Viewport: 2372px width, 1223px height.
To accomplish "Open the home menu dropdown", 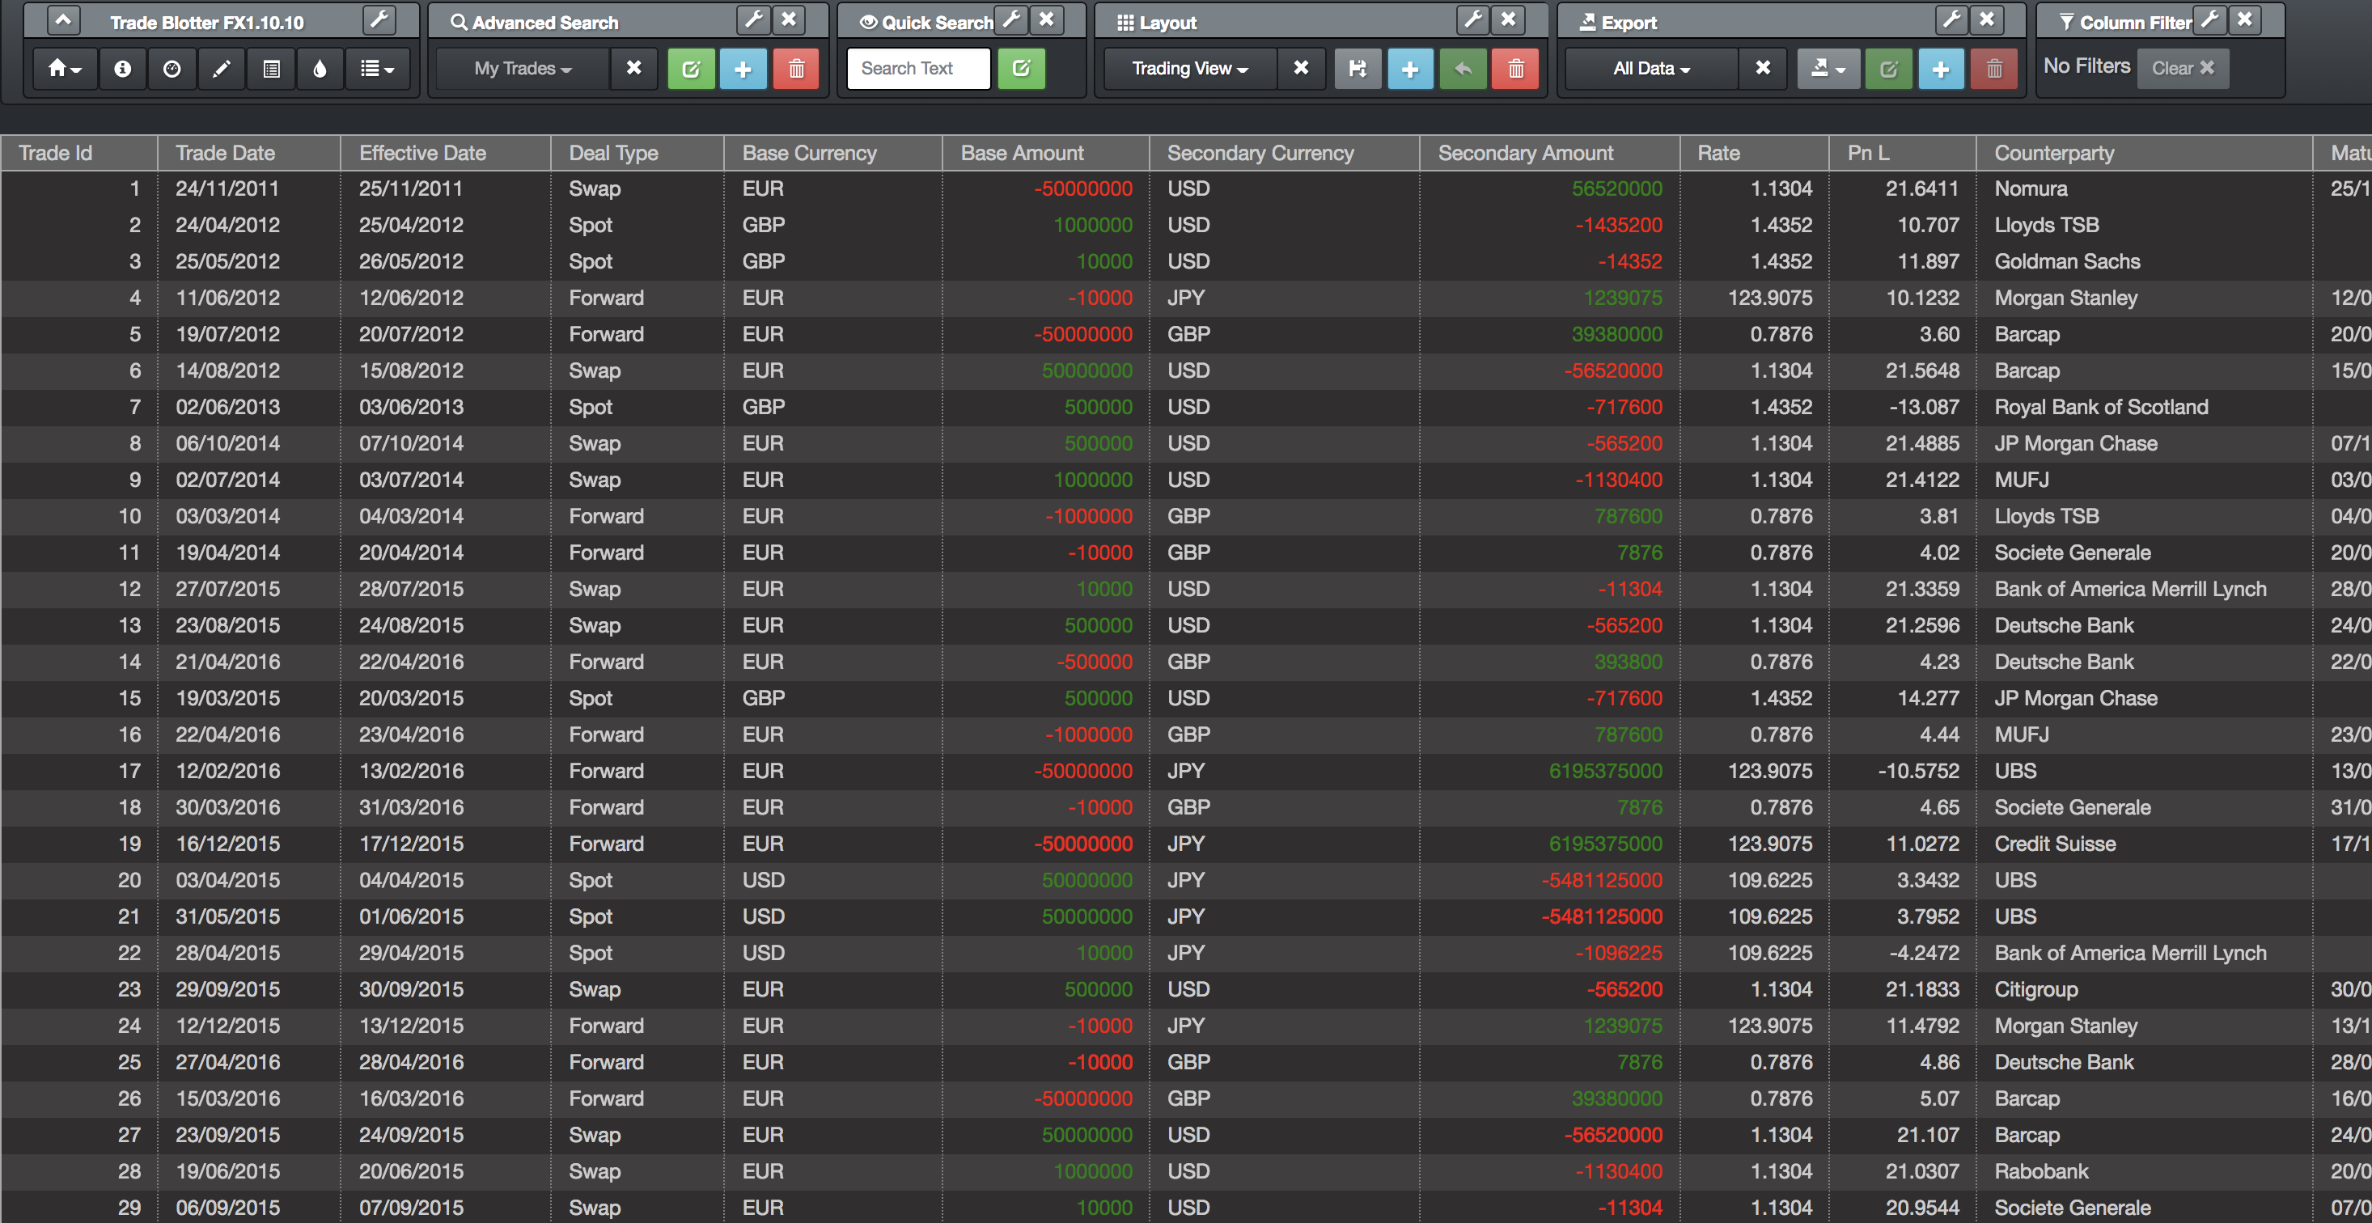I will [x=65, y=68].
